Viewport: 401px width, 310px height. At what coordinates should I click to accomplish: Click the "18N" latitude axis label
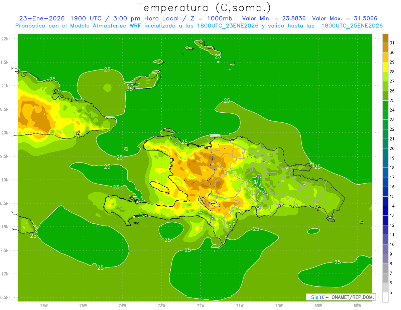coord(5,227)
